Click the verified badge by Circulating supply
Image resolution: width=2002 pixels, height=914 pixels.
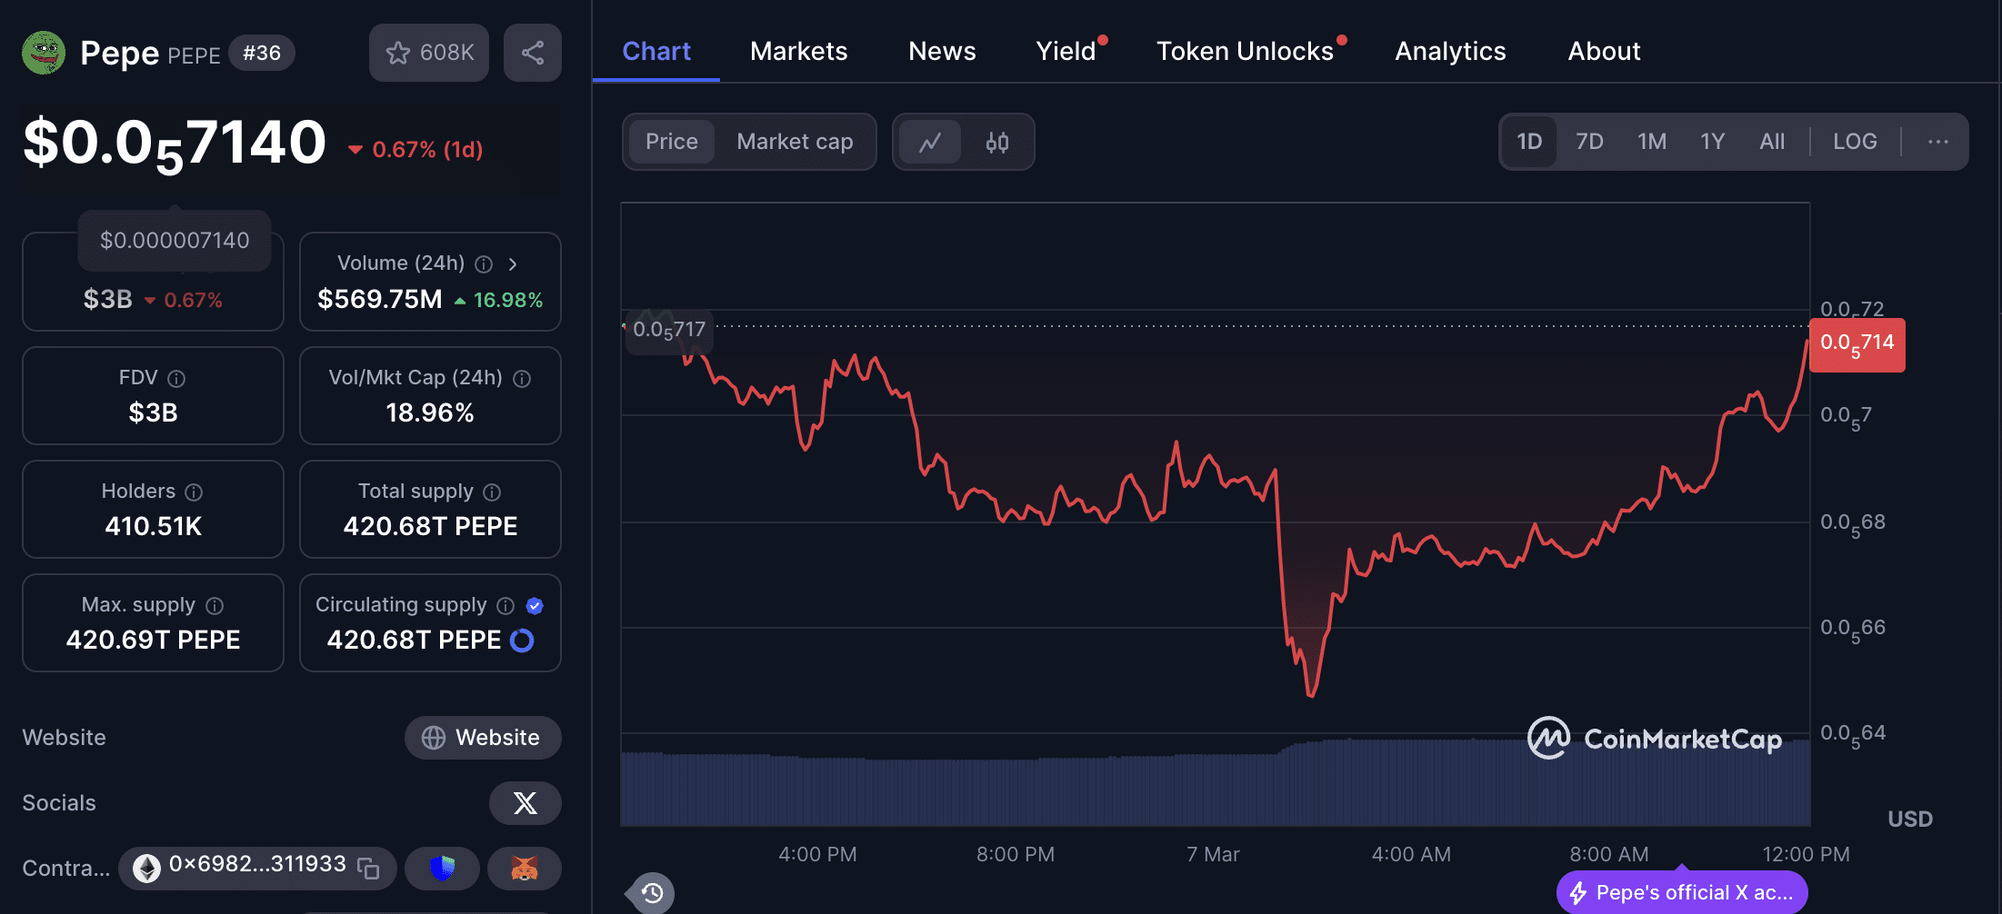[535, 605]
